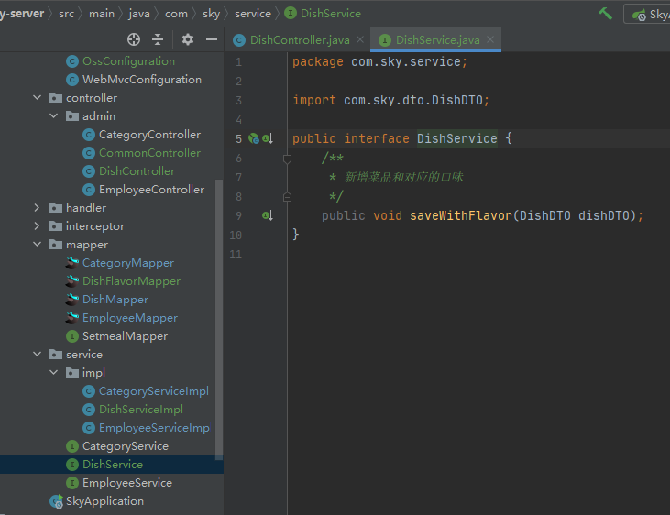The image size is (670, 515).
Task: Toggle the fold marker at line 8
Action: coord(287,196)
